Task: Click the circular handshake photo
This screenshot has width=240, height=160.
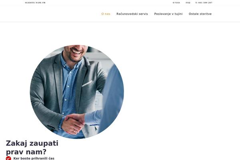Action: pyautogui.click(x=77, y=92)
